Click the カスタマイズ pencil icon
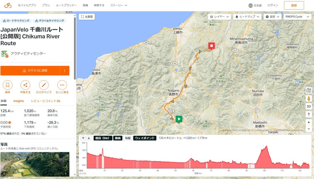The height and width of the screenshot is (179, 314). (x=44, y=85)
